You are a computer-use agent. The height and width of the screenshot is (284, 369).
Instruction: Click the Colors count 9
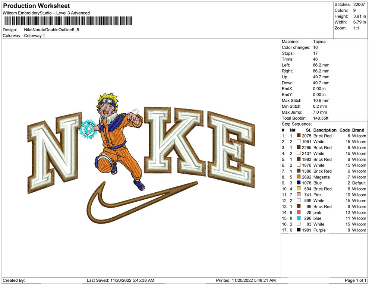[x=354, y=10]
